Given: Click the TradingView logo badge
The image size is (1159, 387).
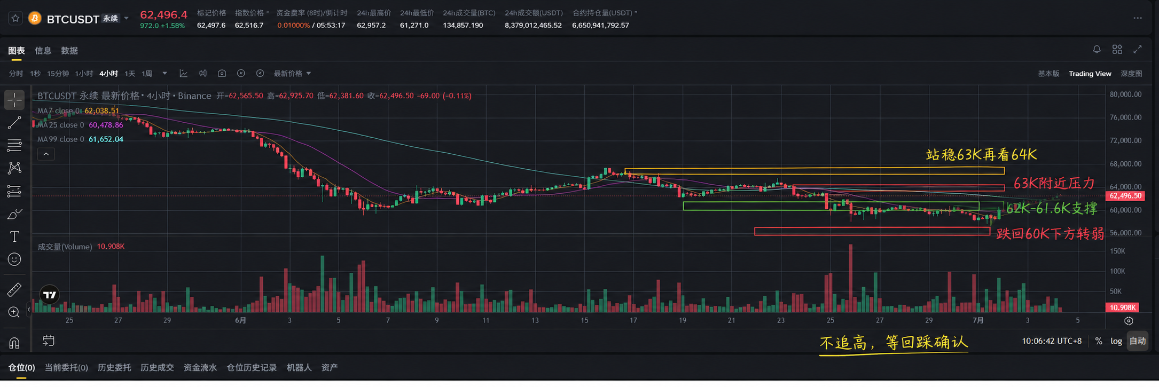Looking at the screenshot, I should pyautogui.click(x=50, y=295).
